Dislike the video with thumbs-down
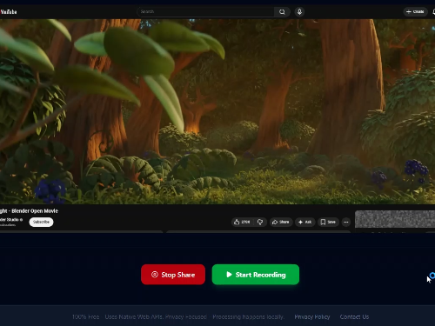 pos(260,222)
